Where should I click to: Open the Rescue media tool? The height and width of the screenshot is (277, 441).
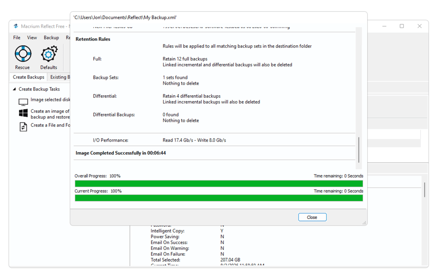[23, 57]
